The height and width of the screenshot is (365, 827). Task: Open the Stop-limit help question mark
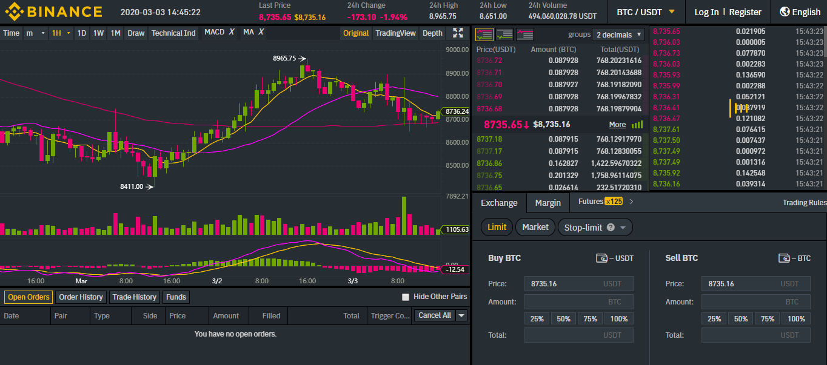coord(611,227)
